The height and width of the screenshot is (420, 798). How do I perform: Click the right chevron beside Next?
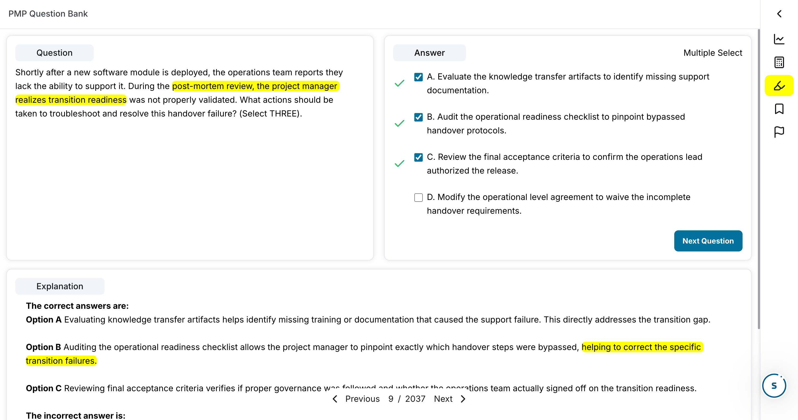[x=463, y=399]
